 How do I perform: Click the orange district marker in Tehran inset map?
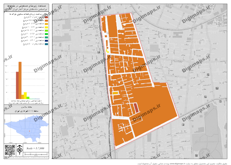[29, 131]
